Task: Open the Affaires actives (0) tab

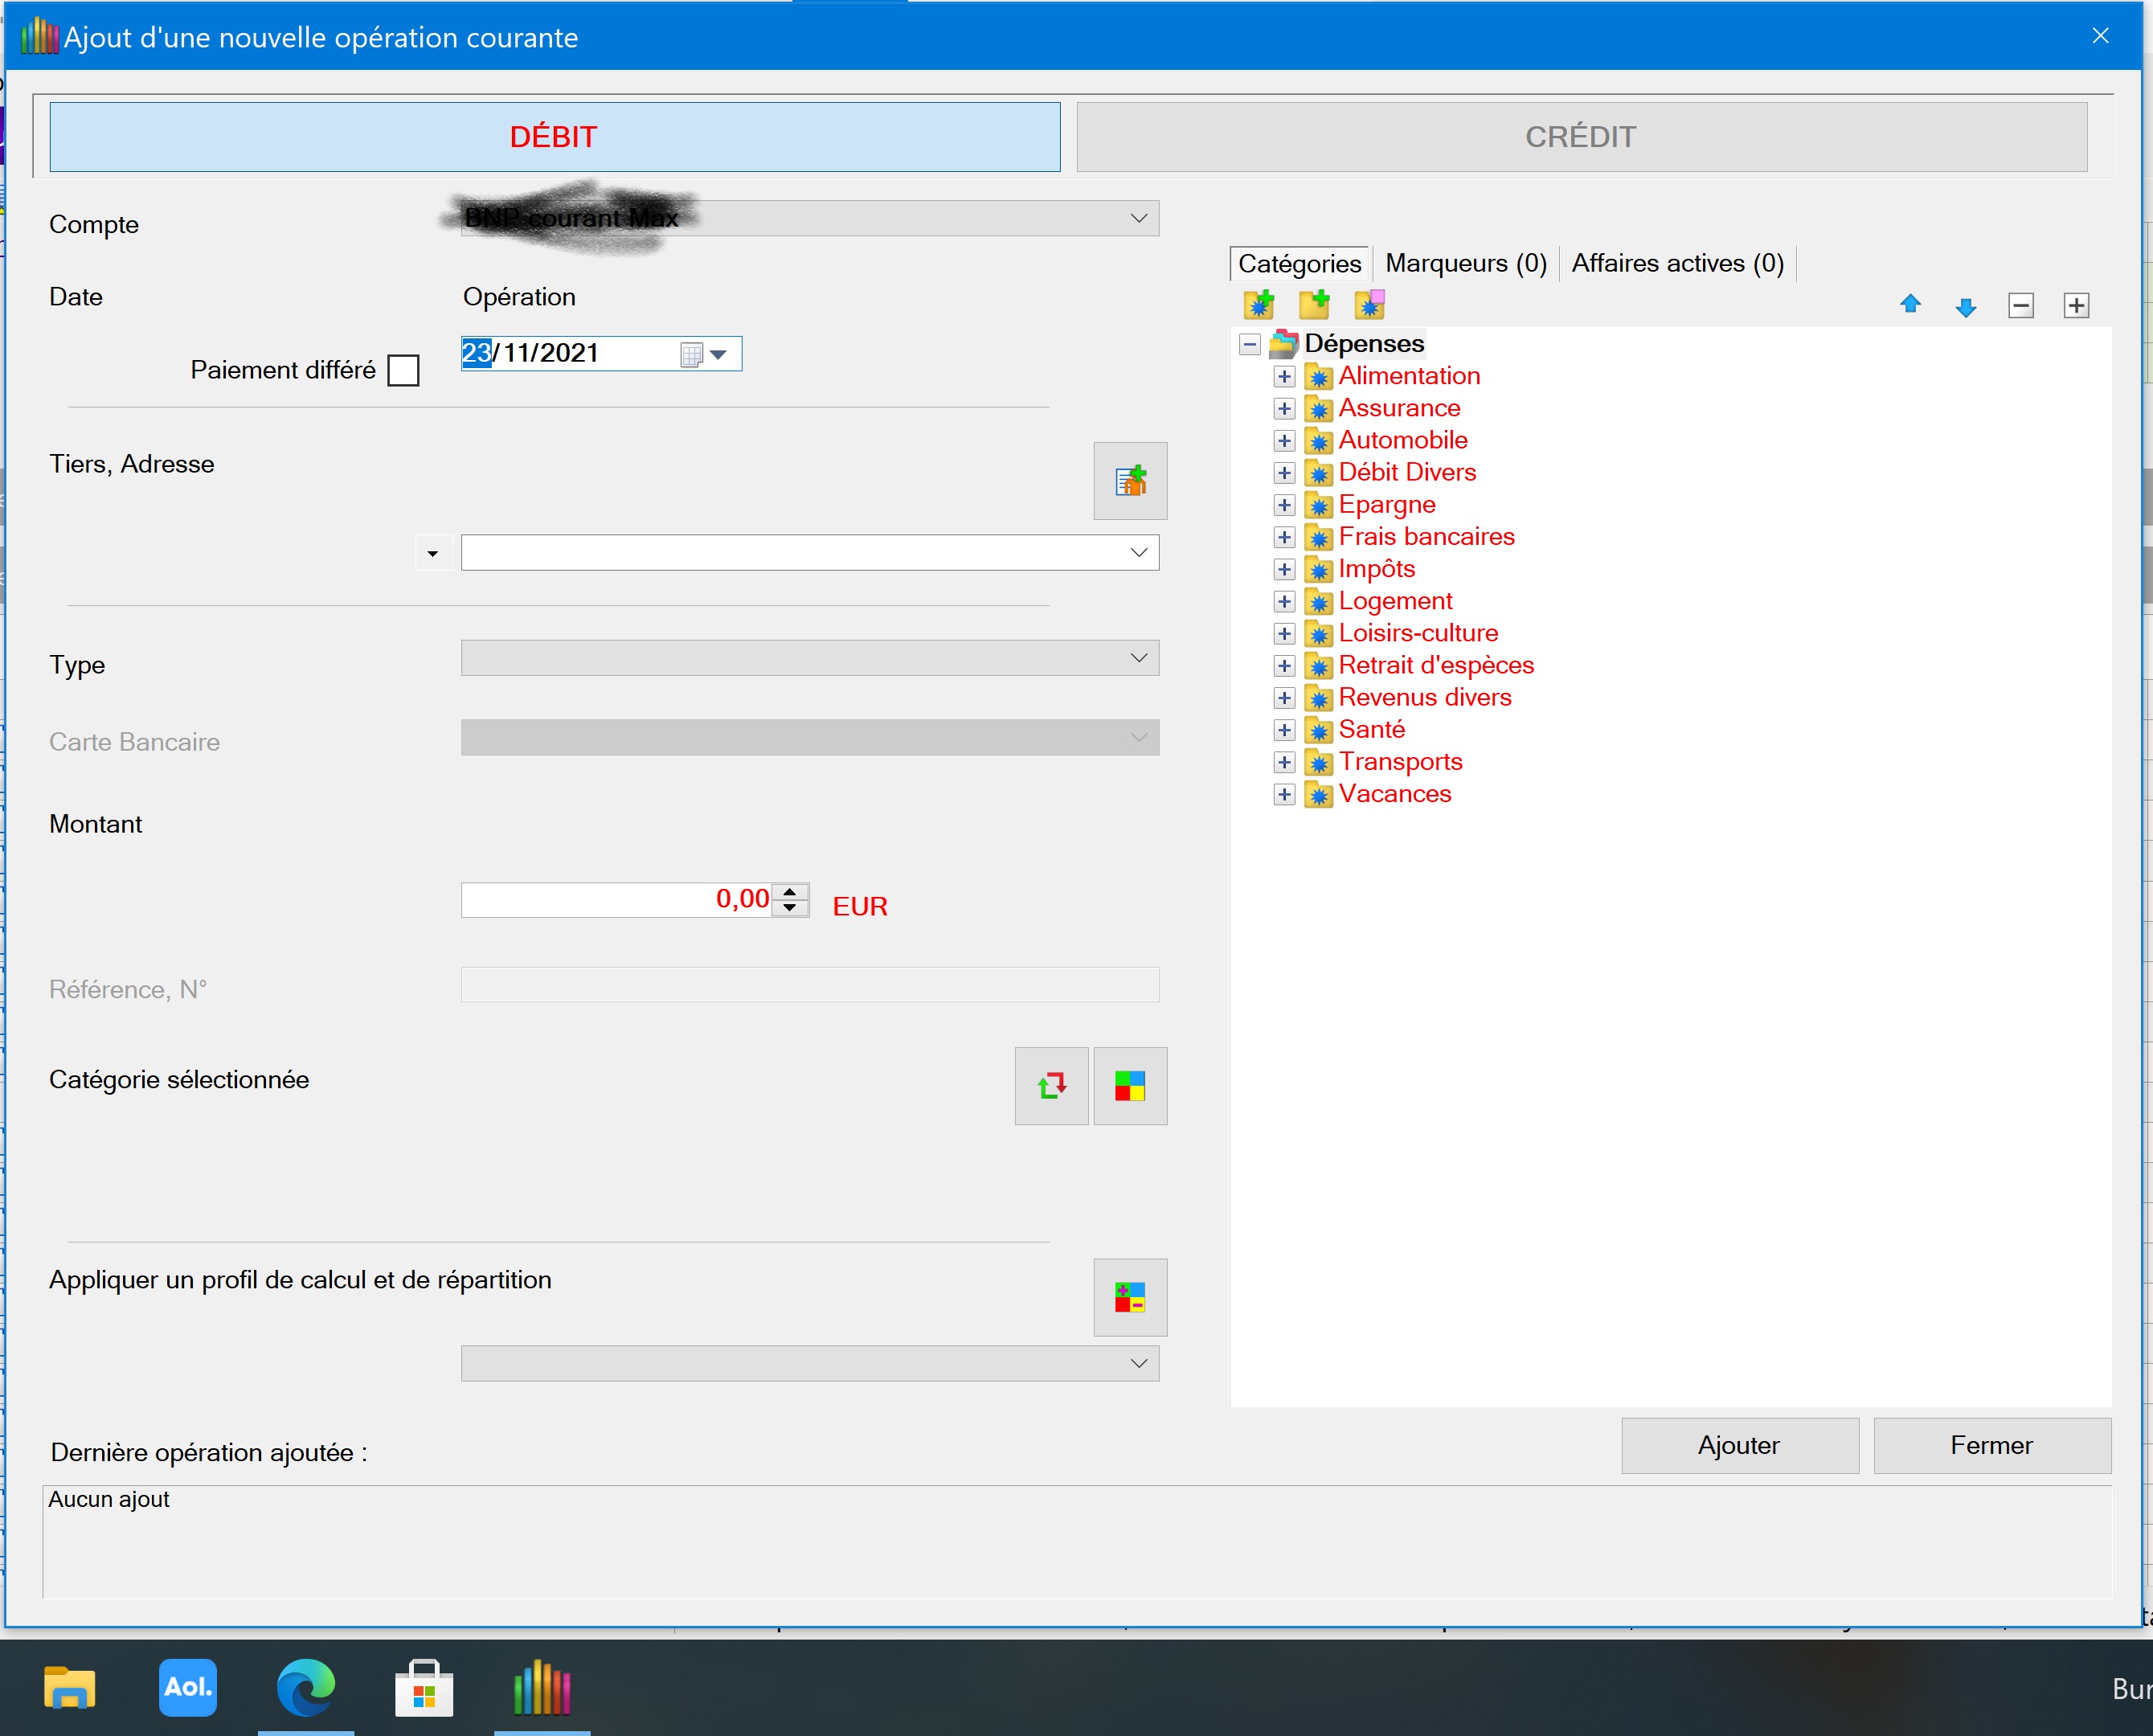Action: click(x=1677, y=263)
